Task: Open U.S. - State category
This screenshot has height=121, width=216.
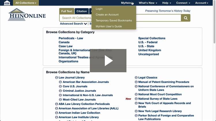Action: click(x=146, y=46)
